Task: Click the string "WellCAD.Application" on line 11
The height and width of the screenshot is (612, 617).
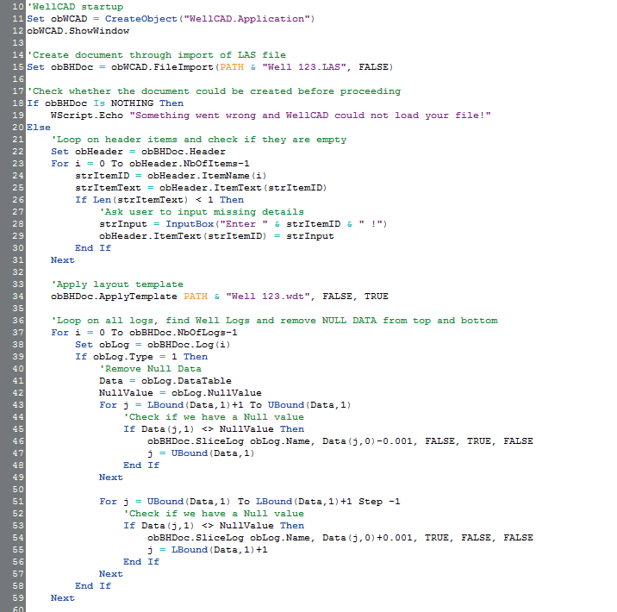Action: tap(246, 19)
